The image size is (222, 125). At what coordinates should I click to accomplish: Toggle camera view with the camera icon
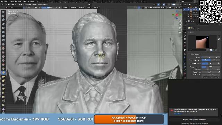(x=180, y=28)
